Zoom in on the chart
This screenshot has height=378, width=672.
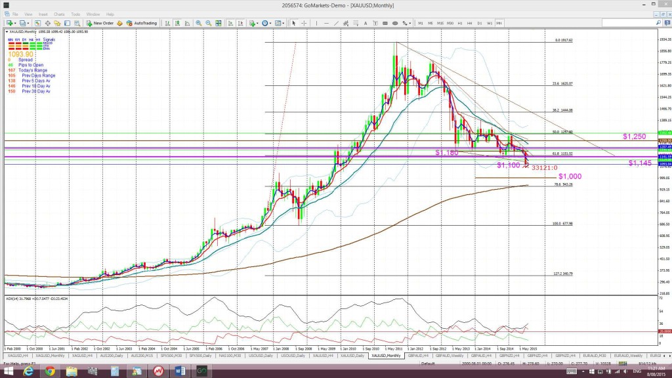click(198, 23)
